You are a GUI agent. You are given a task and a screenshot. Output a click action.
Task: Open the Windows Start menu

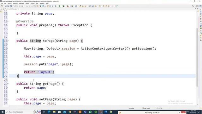tap(3, 112)
